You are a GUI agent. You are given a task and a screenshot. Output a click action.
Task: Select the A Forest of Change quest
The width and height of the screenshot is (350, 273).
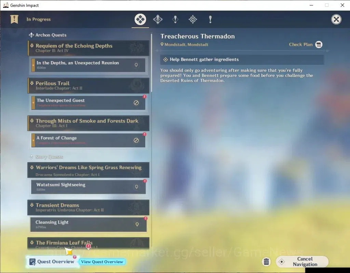pyautogui.click(x=89, y=140)
